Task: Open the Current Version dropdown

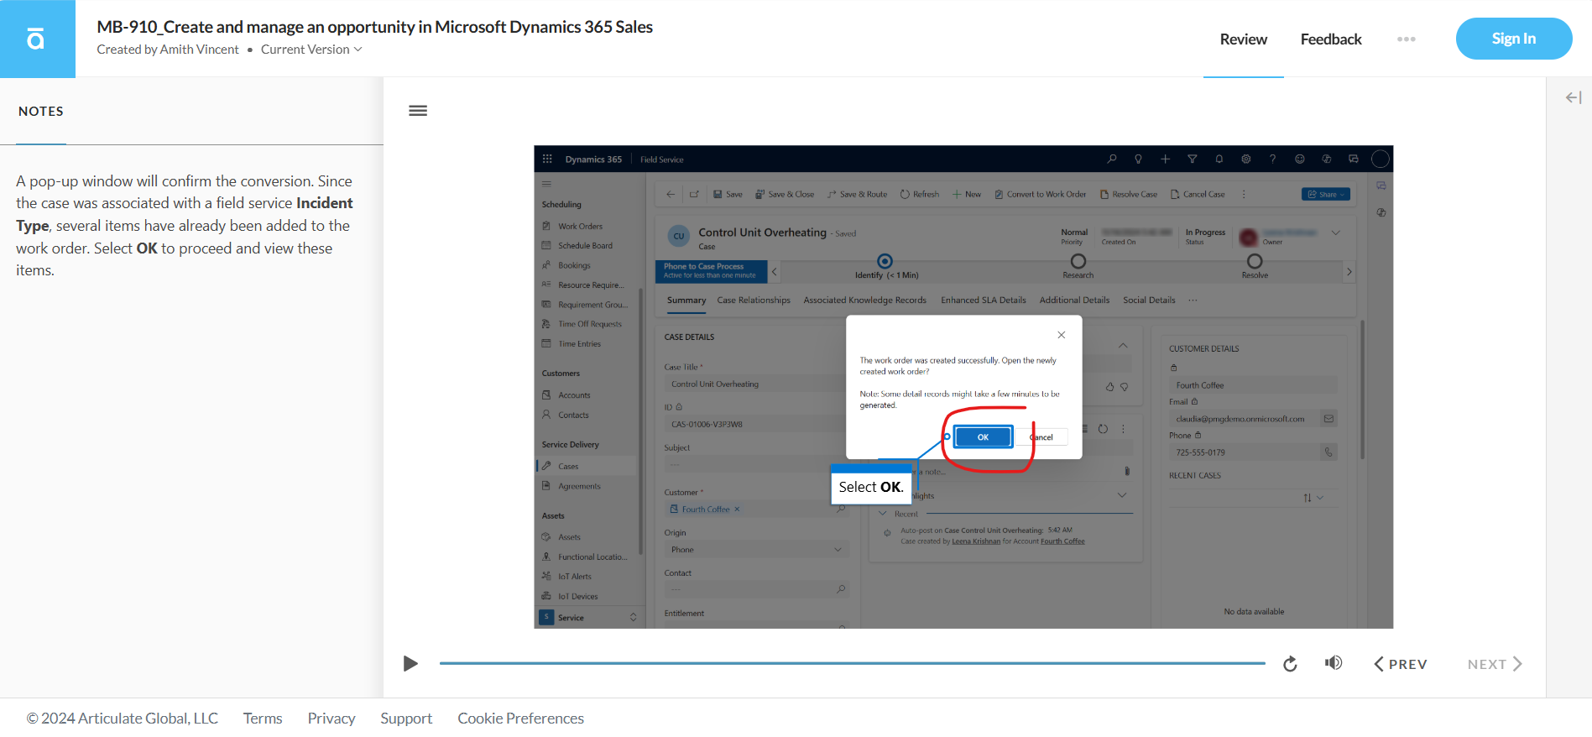Action: (311, 50)
